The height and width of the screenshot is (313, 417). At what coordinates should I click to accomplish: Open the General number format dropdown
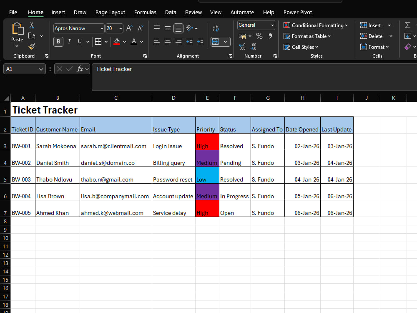pos(272,25)
